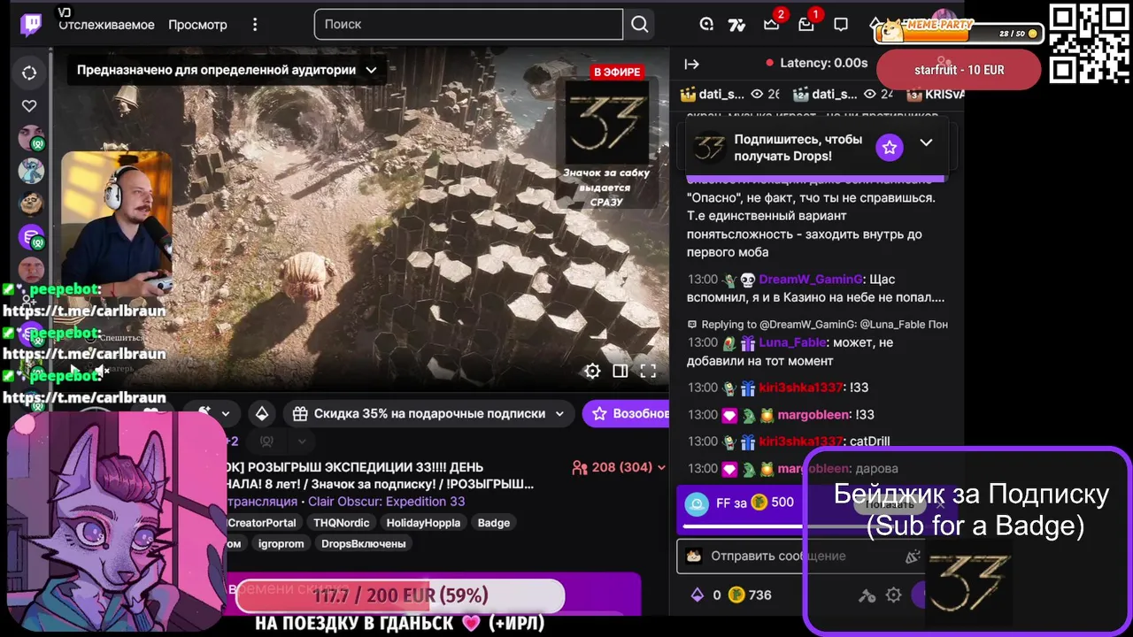Viewport: 1133px width, 637px height.
Task: Select THQNordic tag
Action: tap(342, 523)
